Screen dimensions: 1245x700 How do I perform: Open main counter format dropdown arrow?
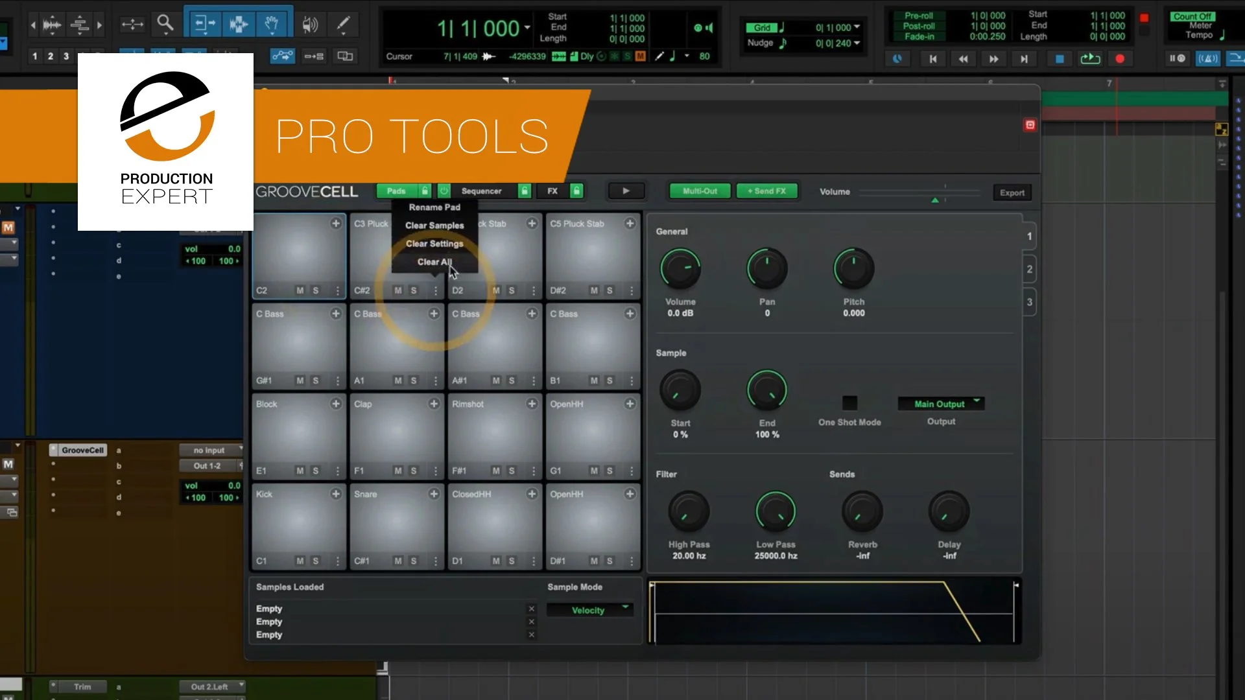tap(527, 28)
